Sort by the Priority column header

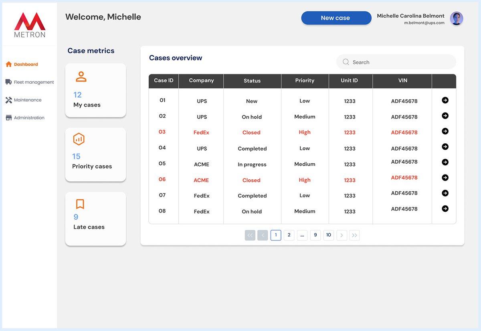pyautogui.click(x=305, y=80)
